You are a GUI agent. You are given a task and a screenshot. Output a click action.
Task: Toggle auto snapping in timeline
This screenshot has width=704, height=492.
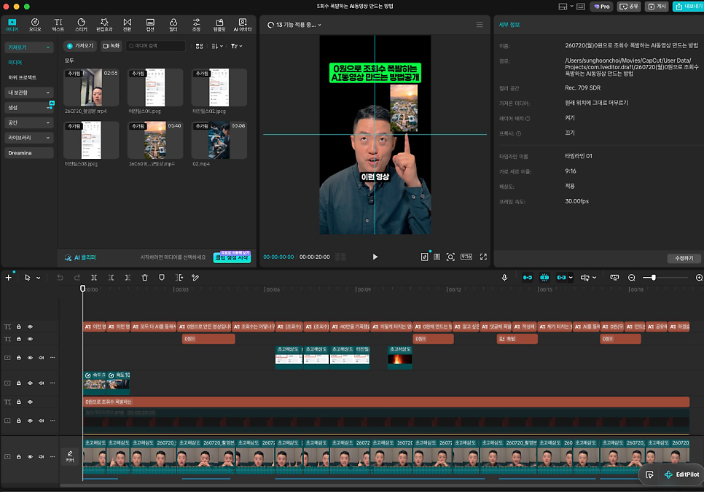(544, 278)
